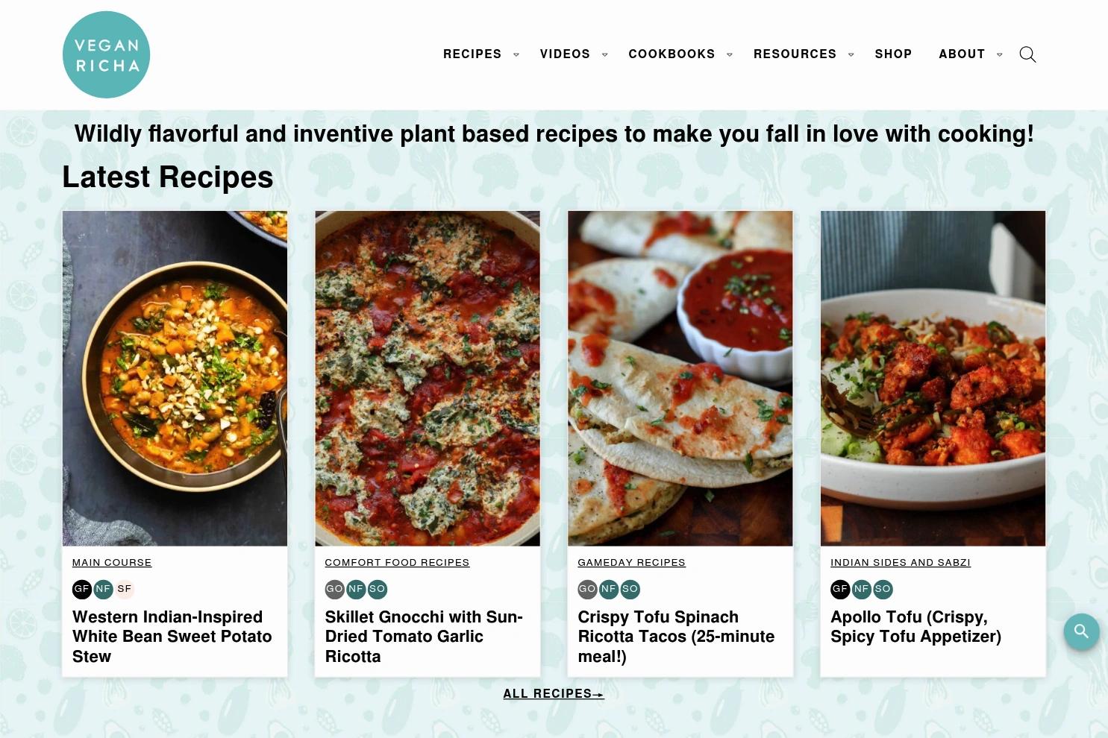This screenshot has width=1108, height=738.
Task: Click the Vegan Richa logo
Action: pos(107,54)
